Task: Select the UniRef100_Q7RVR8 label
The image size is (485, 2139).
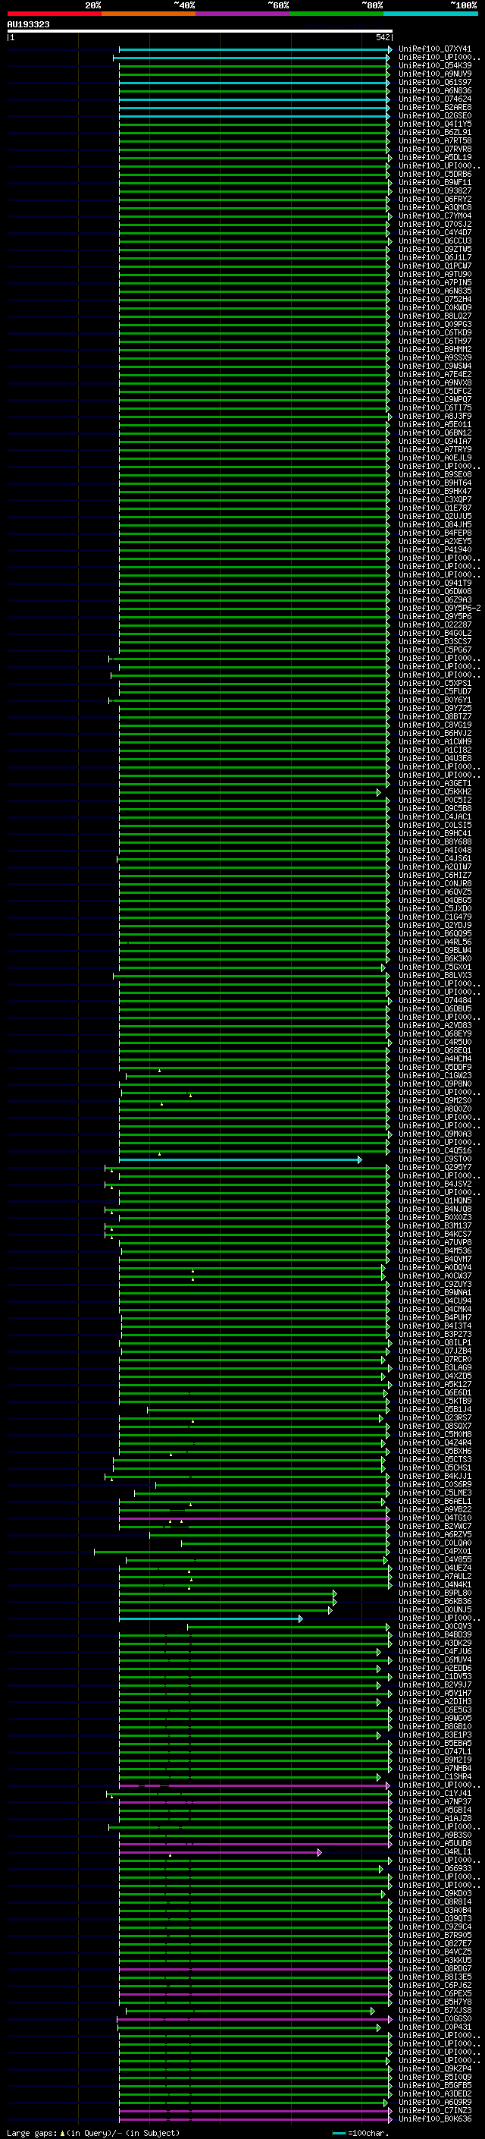Action: coord(435,149)
